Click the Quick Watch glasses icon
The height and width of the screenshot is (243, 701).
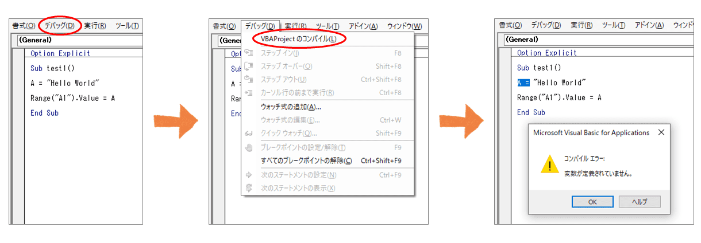(x=249, y=134)
